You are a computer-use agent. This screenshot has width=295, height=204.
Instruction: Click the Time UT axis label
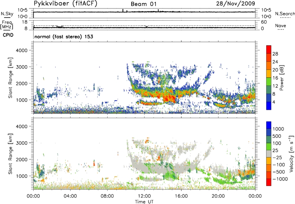coord(144,202)
